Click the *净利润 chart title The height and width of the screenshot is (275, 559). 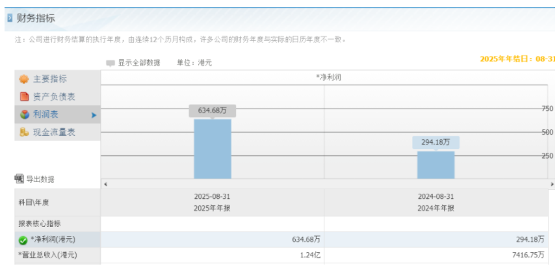point(328,77)
